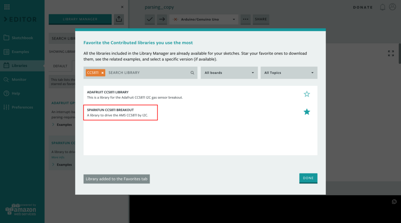Click the copy console output icon
Viewport: 401px width, 223px height.
(394, 202)
